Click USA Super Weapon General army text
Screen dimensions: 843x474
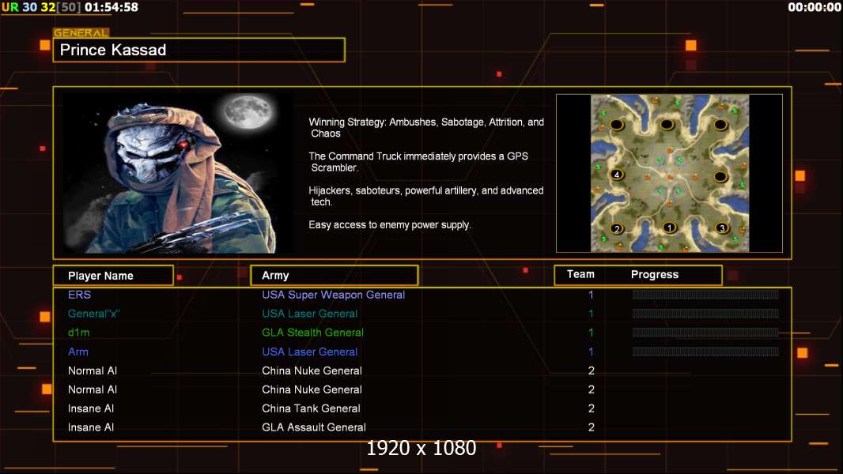tap(334, 295)
